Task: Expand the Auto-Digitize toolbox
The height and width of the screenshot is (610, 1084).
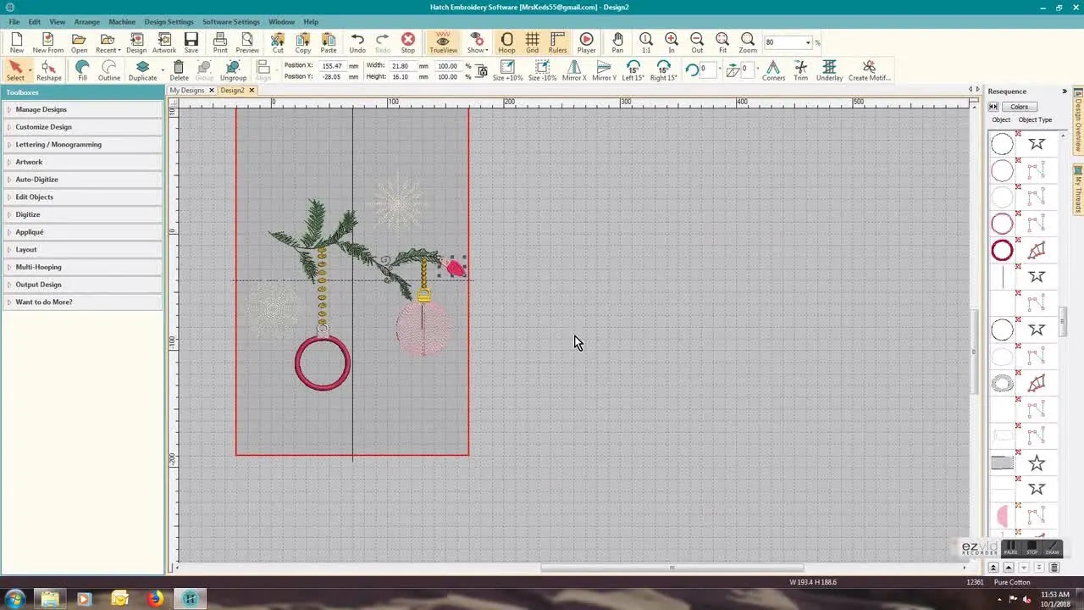Action: 83,180
